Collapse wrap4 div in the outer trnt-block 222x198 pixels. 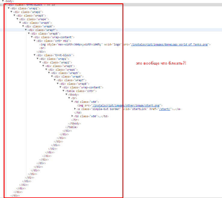(x=17, y=19)
